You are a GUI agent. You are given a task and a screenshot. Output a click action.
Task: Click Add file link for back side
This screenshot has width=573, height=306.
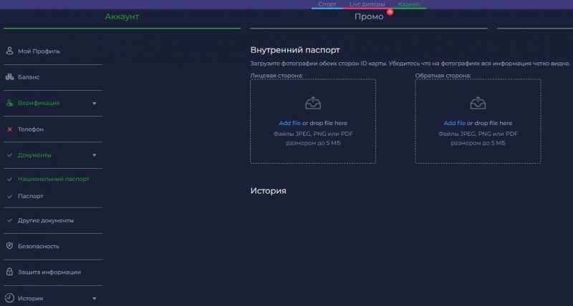[454, 123]
